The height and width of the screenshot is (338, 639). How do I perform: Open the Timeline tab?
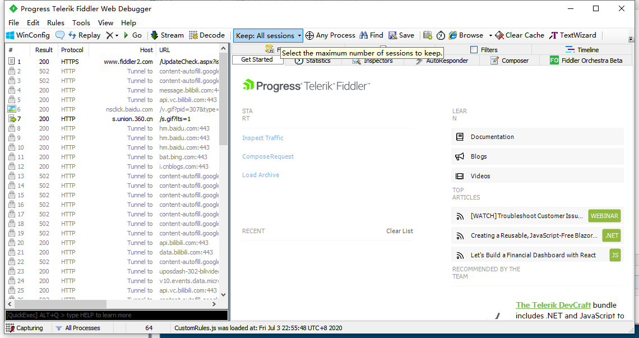[x=582, y=50]
